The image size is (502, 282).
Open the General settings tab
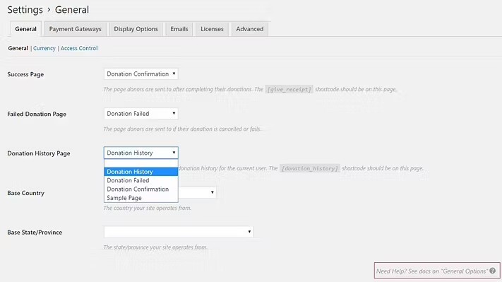25,29
